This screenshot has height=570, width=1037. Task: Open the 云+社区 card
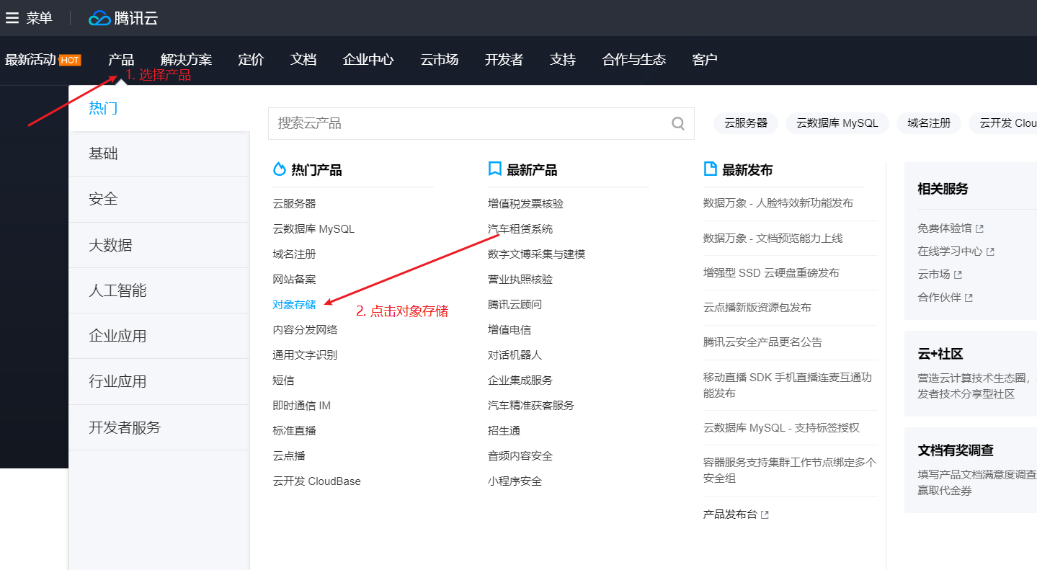tap(971, 374)
